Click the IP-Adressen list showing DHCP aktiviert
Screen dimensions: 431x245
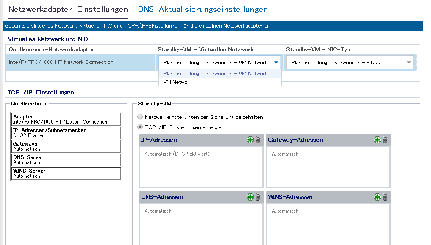click(201, 167)
